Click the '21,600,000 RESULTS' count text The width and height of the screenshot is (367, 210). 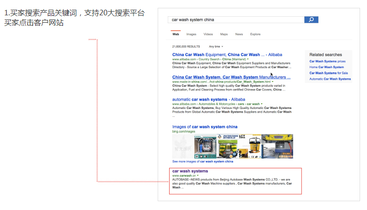[x=186, y=46]
